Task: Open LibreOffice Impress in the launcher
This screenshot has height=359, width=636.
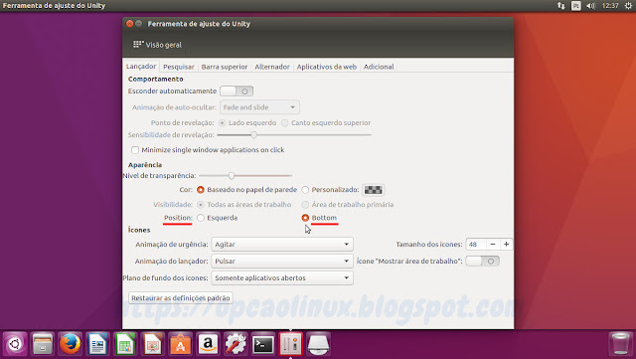Action: click(153, 344)
